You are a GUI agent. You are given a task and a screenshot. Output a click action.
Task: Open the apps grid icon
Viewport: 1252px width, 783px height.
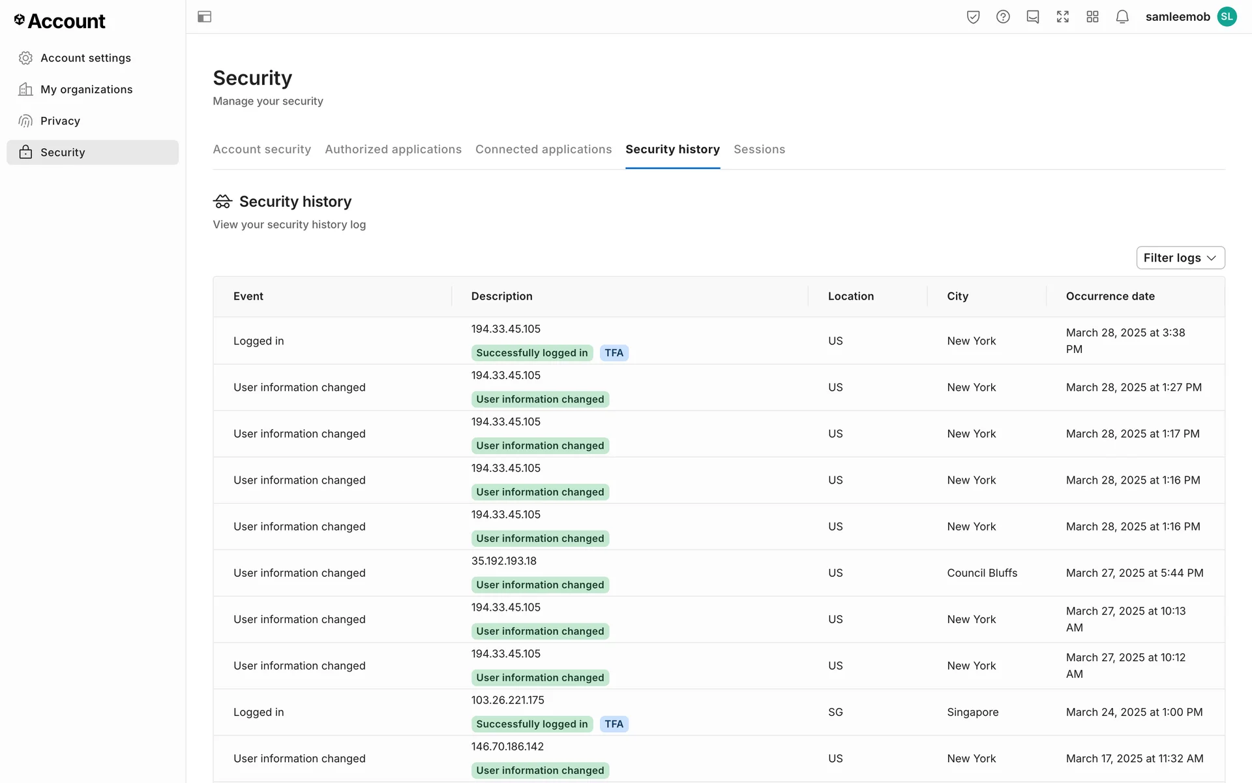pyautogui.click(x=1093, y=17)
